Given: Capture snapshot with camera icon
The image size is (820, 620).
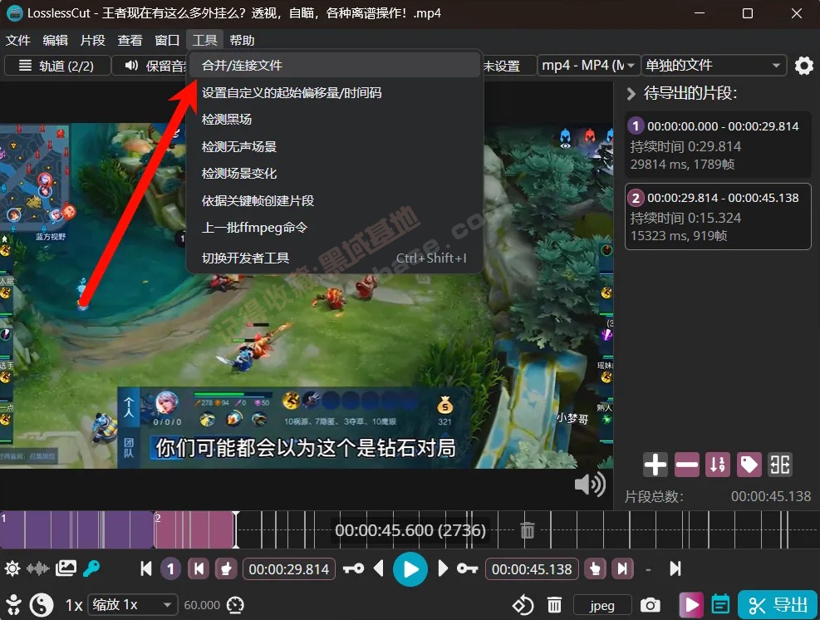Looking at the screenshot, I should [x=650, y=605].
